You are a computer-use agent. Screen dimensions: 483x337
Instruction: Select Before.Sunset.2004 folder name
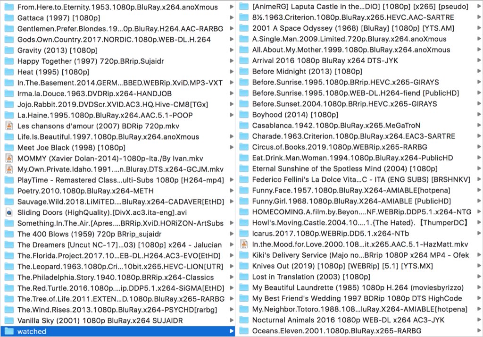click(344, 103)
